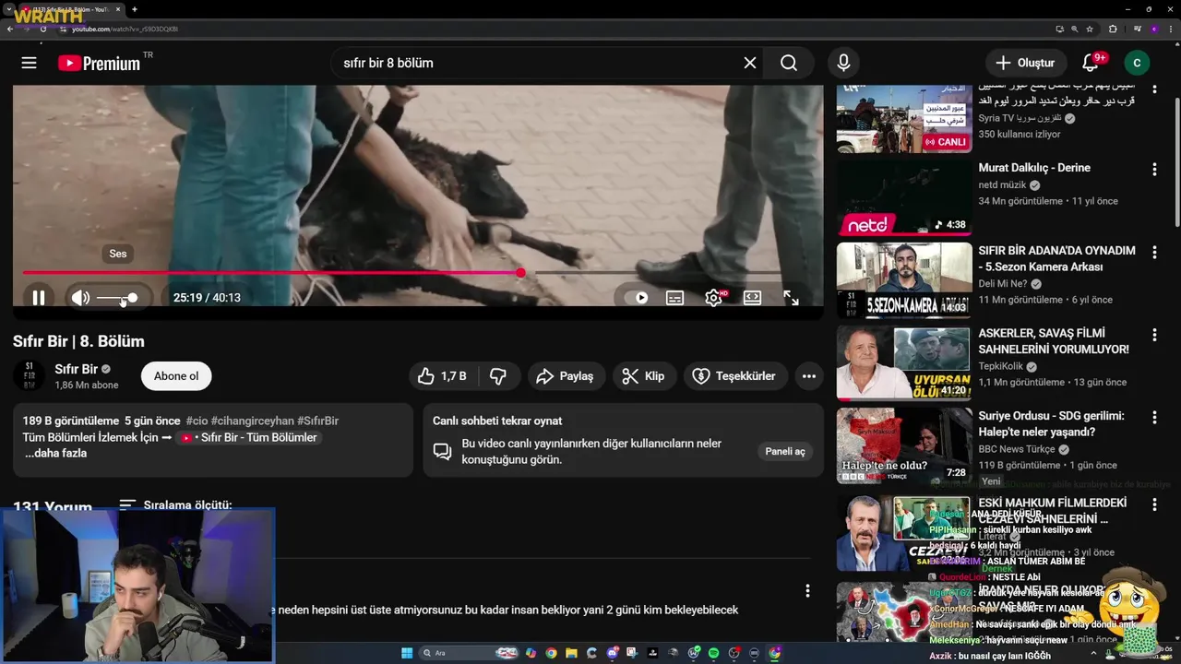This screenshot has width=1181, height=664.
Task: Open a new browser tab
Action: click(134, 9)
